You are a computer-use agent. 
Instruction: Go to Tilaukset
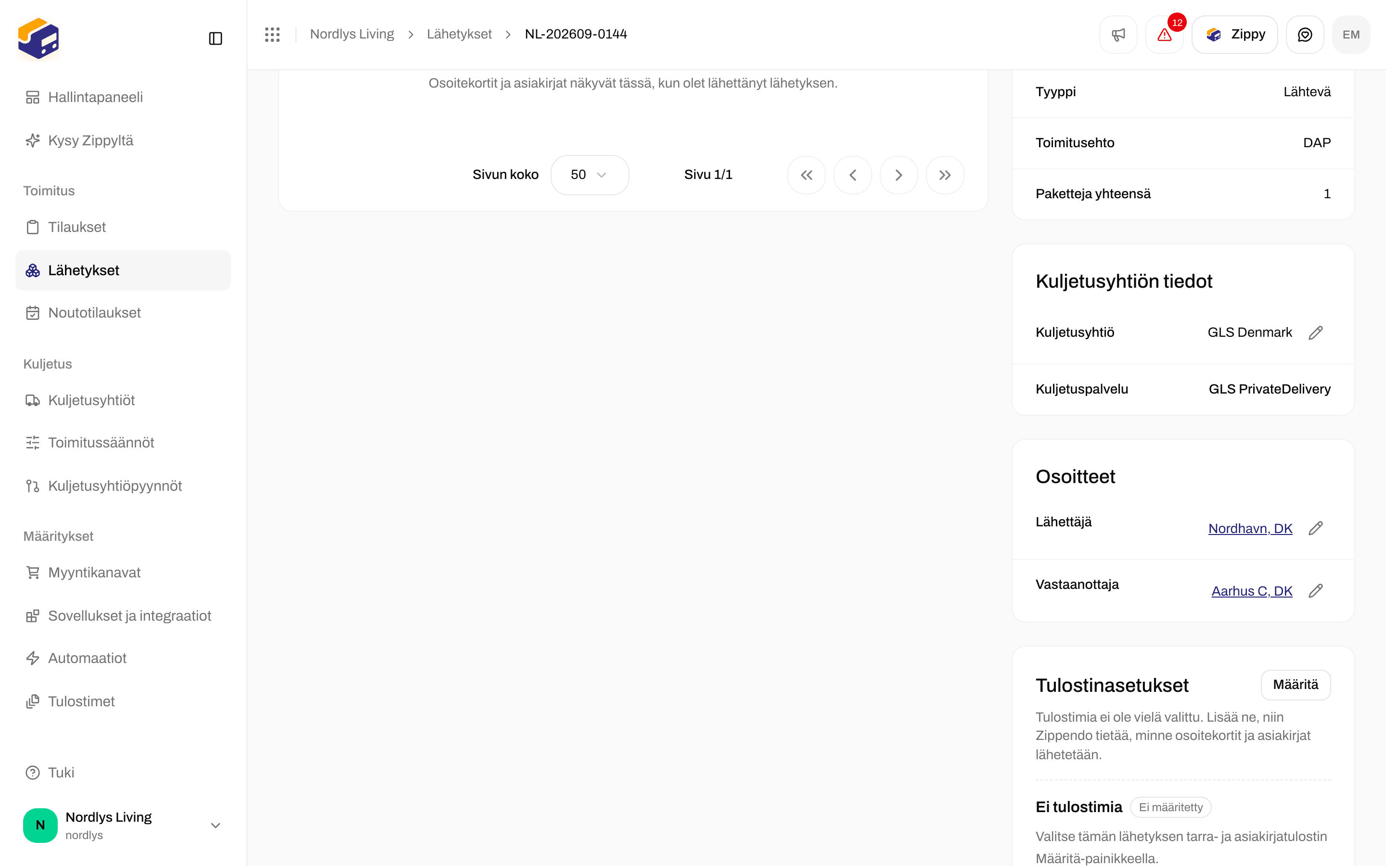point(123,227)
